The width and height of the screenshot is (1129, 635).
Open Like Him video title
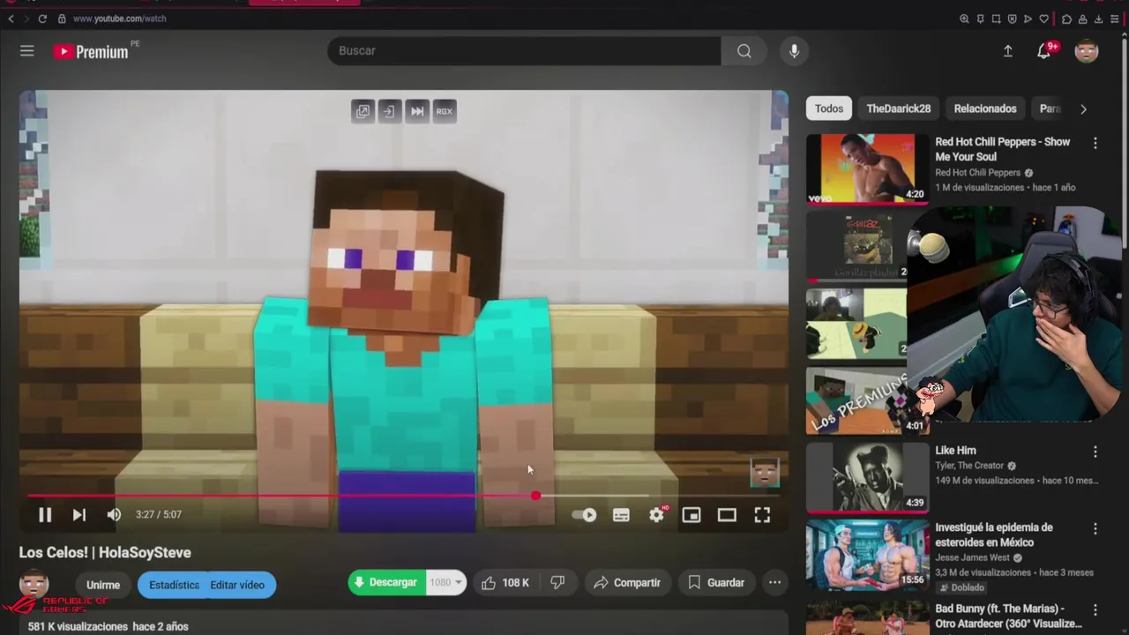coord(955,451)
